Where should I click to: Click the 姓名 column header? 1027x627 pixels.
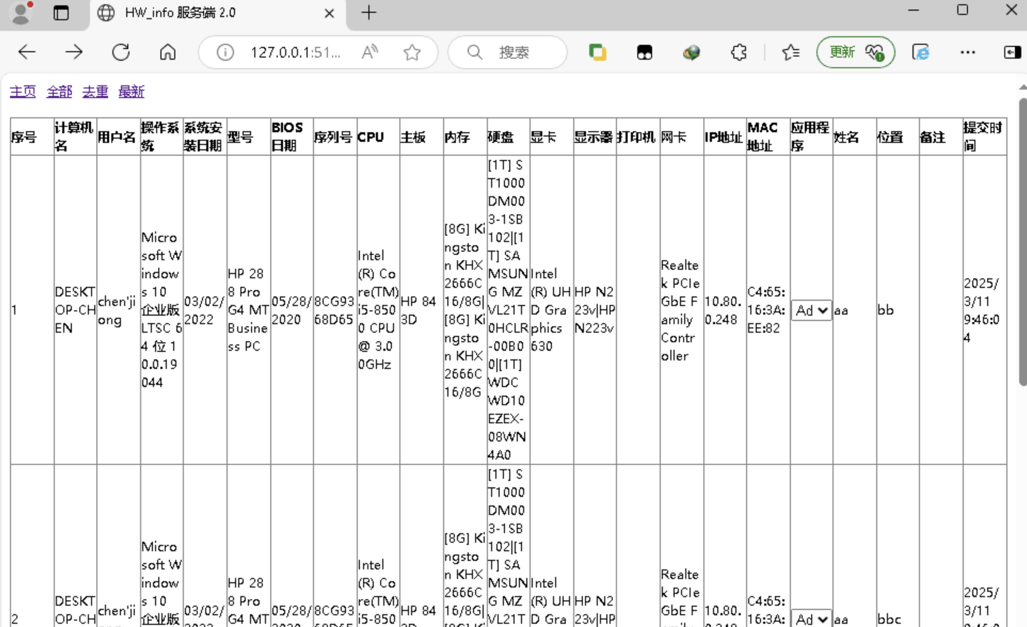(854, 136)
